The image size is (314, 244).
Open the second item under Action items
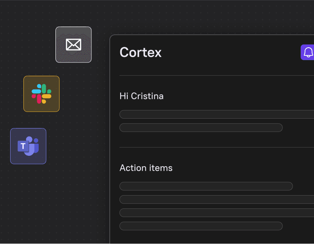click(217, 199)
